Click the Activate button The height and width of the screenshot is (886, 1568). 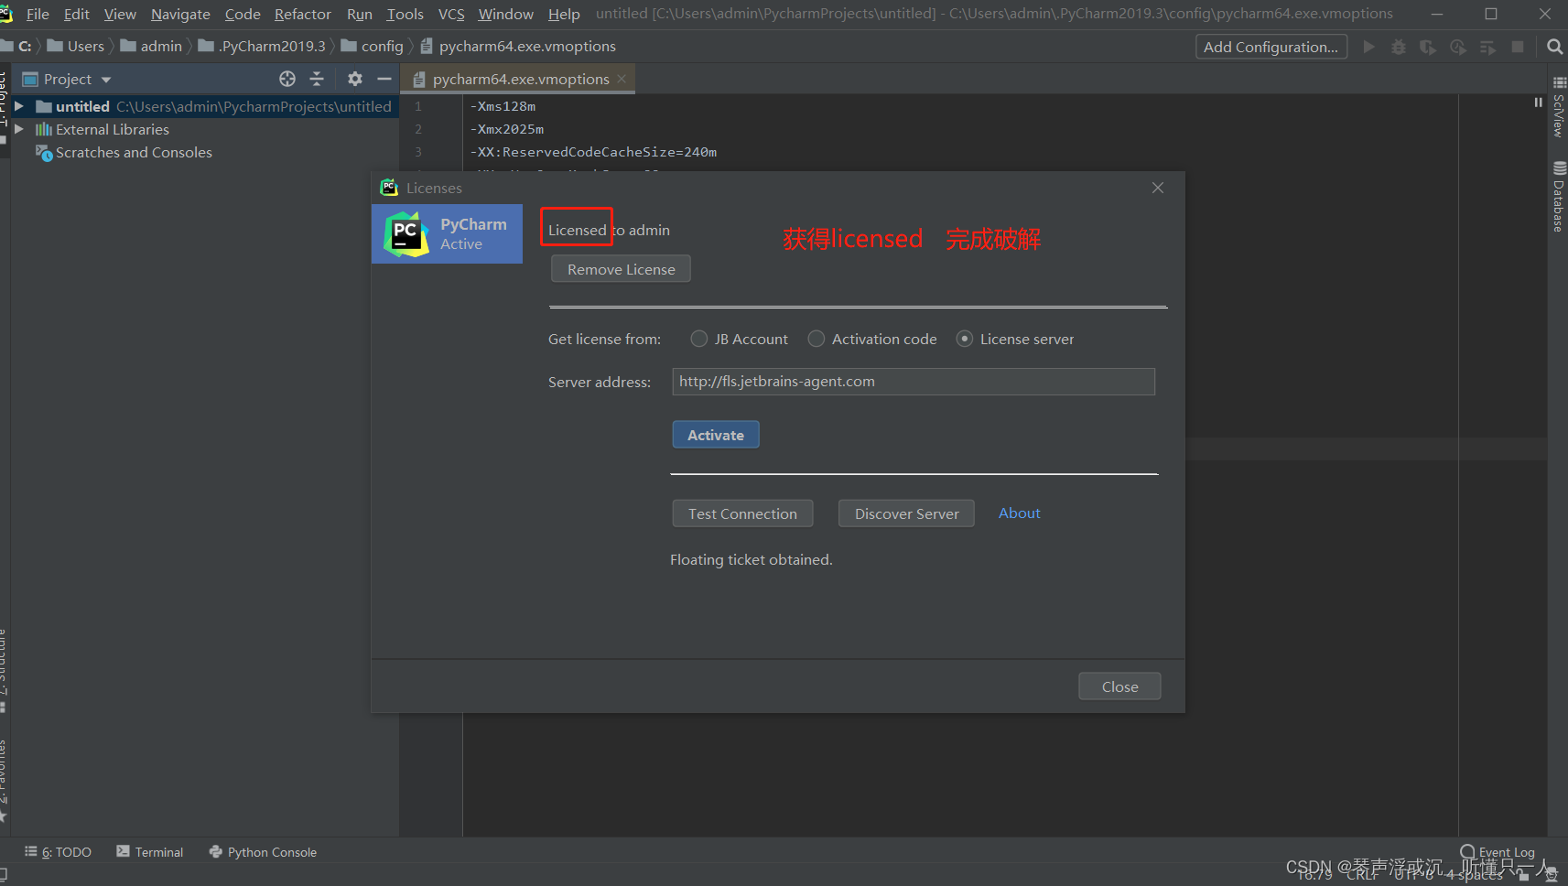[x=716, y=435]
